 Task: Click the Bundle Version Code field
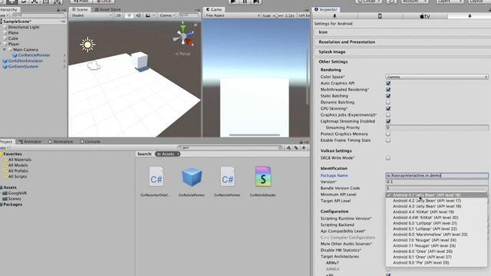[x=437, y=188]
